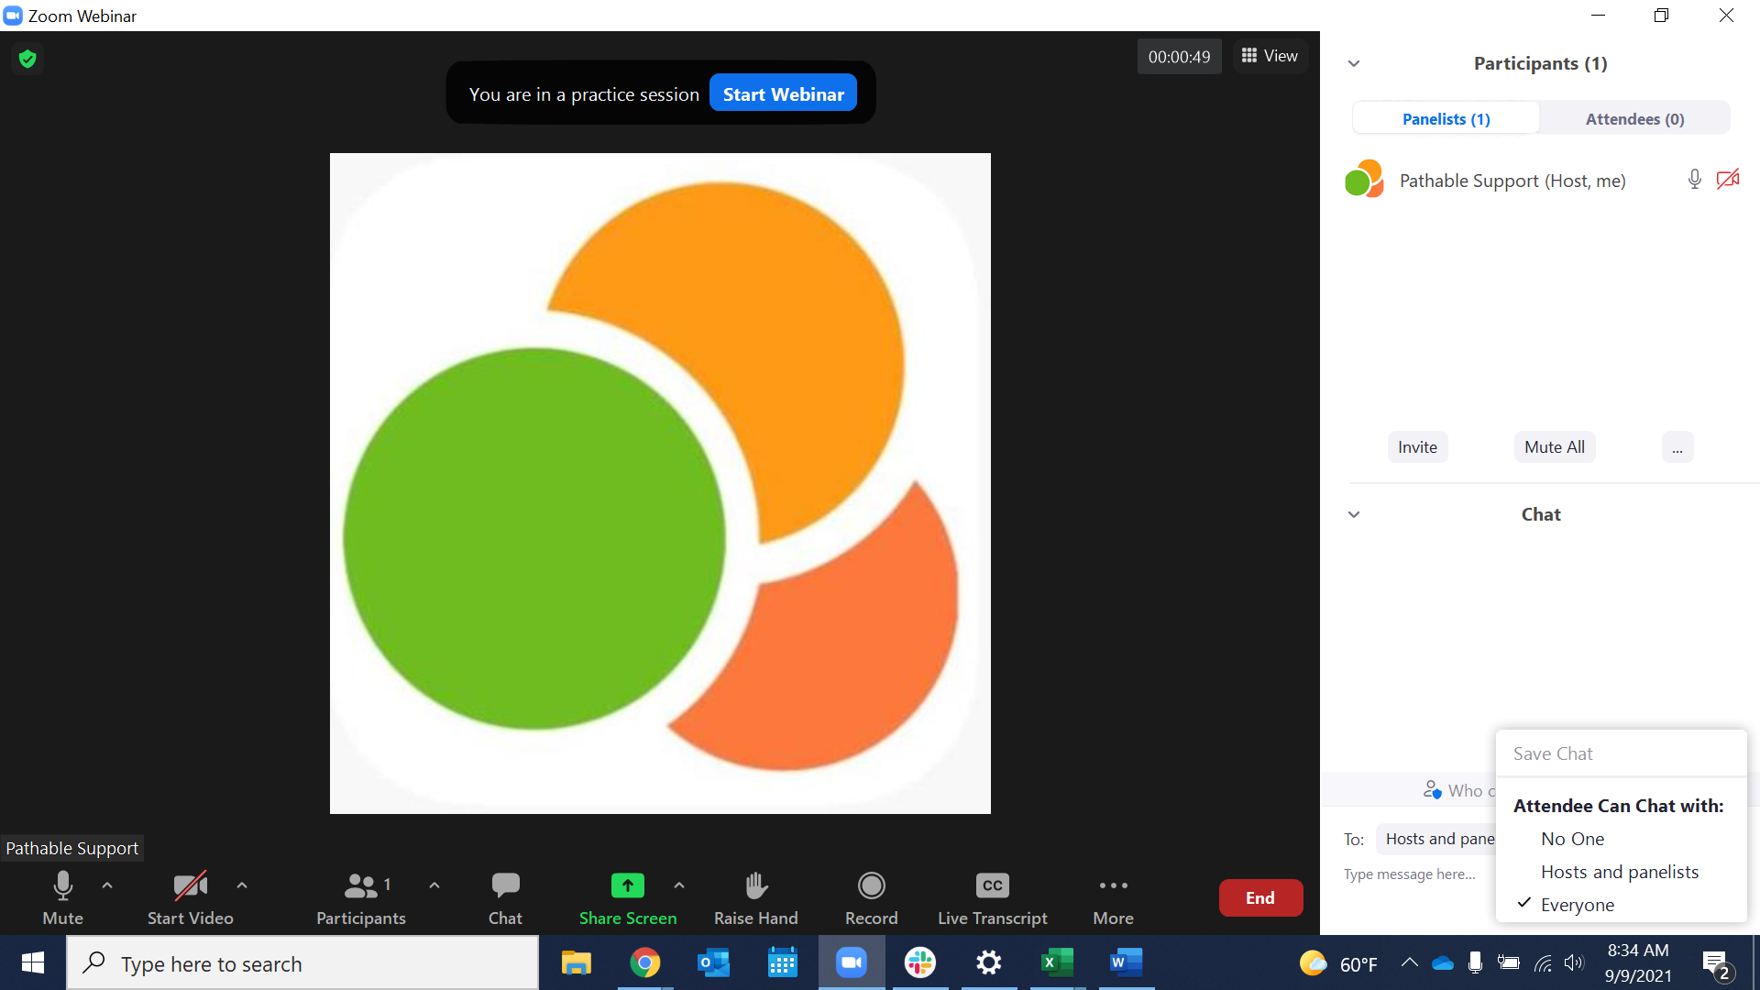Select Everyone for attendee chat

pos(1577,905)
